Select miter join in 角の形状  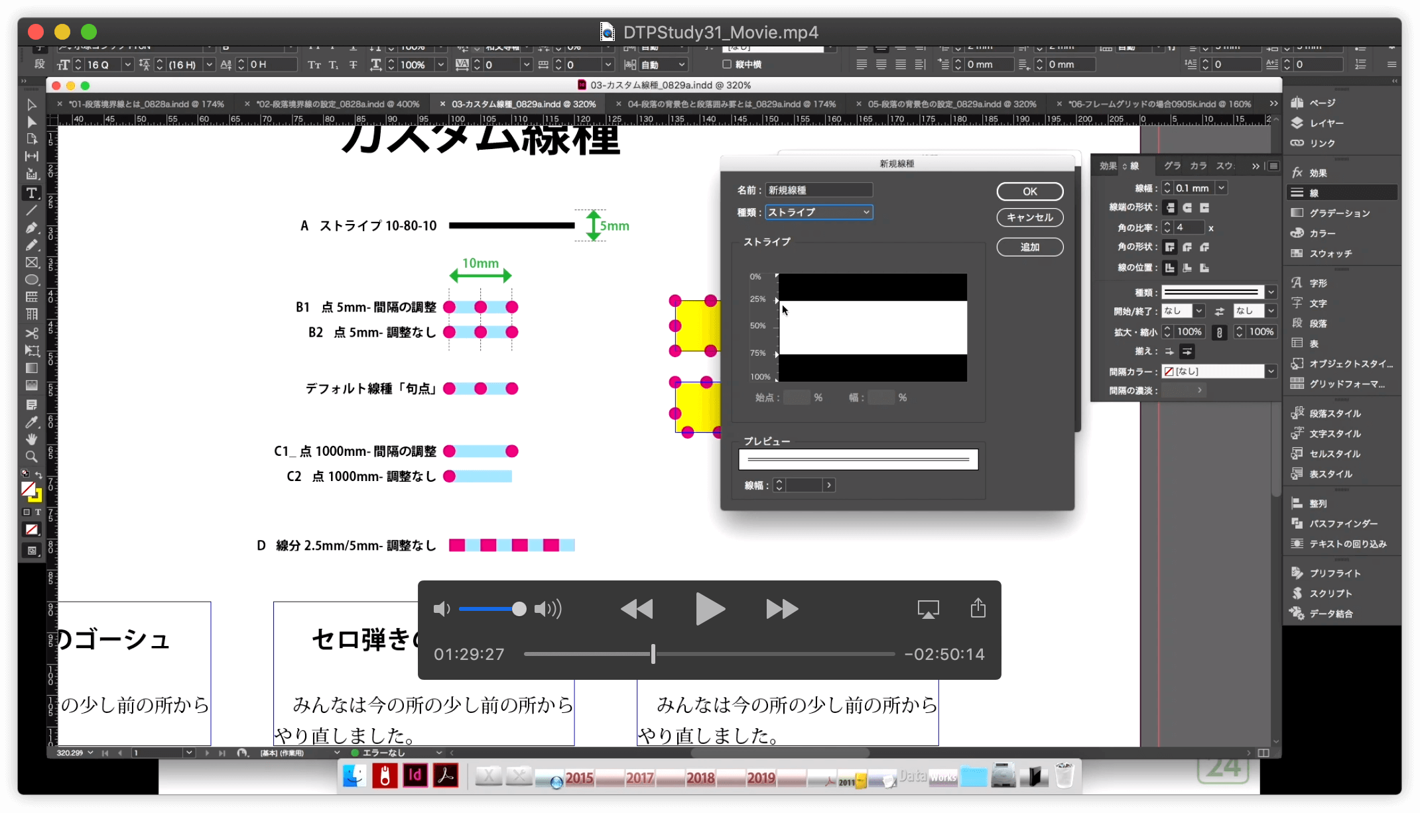click(1170, 247)
